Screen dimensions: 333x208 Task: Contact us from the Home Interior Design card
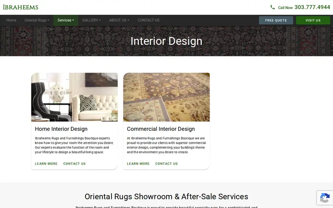pos(74,164)
